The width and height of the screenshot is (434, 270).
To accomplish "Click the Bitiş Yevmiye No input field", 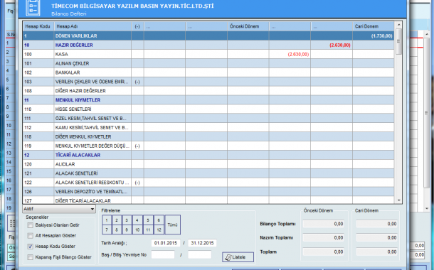I will (199, 254).
